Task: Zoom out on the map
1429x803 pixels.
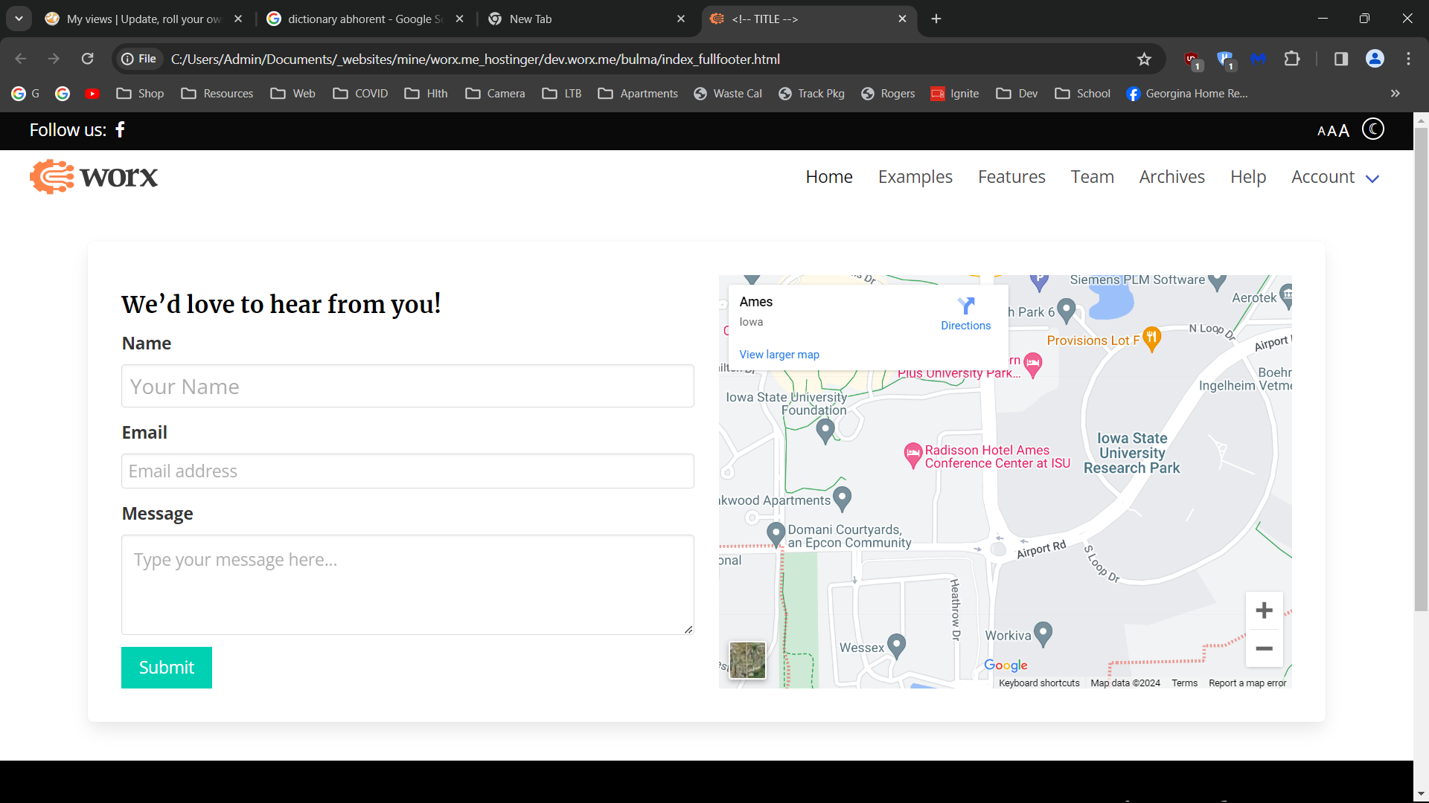Action: pos(1264,648)
